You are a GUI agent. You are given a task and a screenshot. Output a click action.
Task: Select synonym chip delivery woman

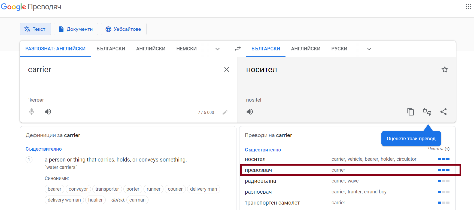(64, 200)
